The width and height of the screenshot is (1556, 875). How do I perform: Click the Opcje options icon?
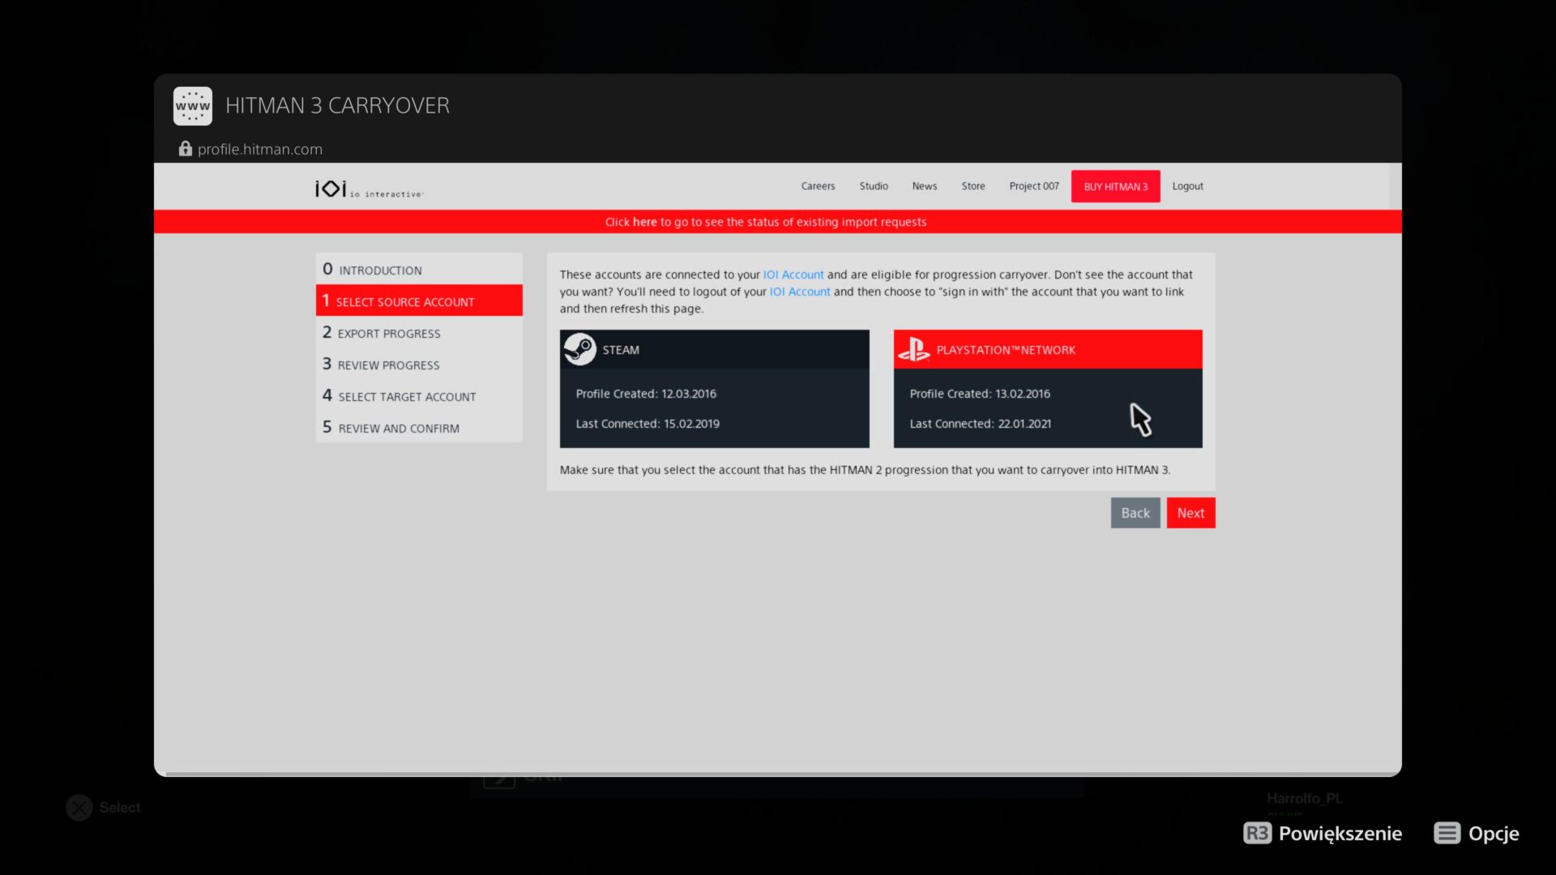(1447, 833)
